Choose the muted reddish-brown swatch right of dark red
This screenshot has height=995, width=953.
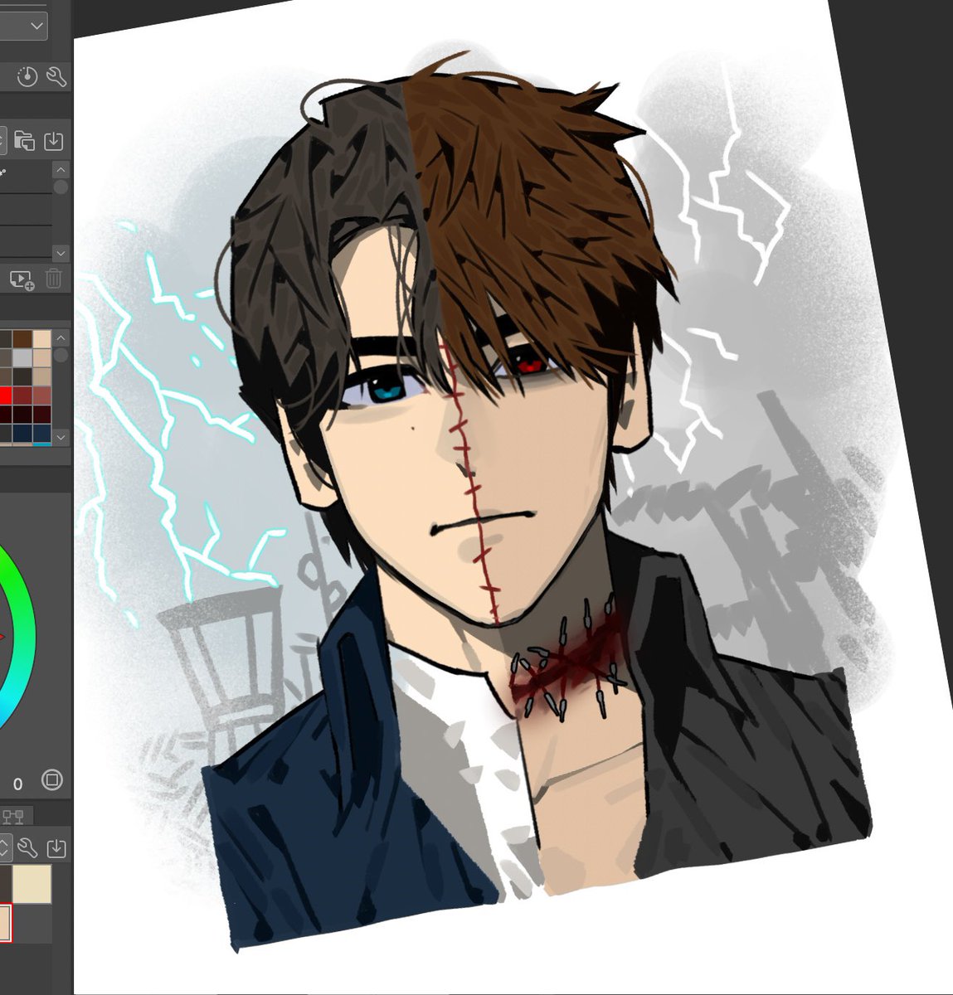click(x=42, y=396)
